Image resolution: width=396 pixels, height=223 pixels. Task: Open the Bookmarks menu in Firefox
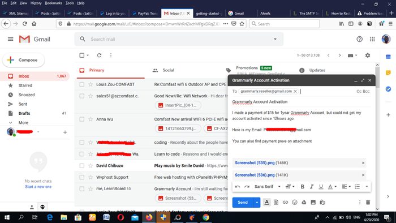(x=54, y=3)
